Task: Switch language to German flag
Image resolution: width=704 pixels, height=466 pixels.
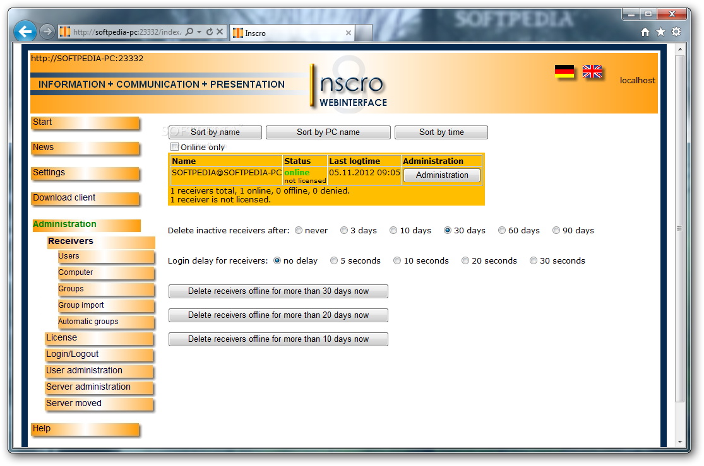Action: [x=564, y=72]
